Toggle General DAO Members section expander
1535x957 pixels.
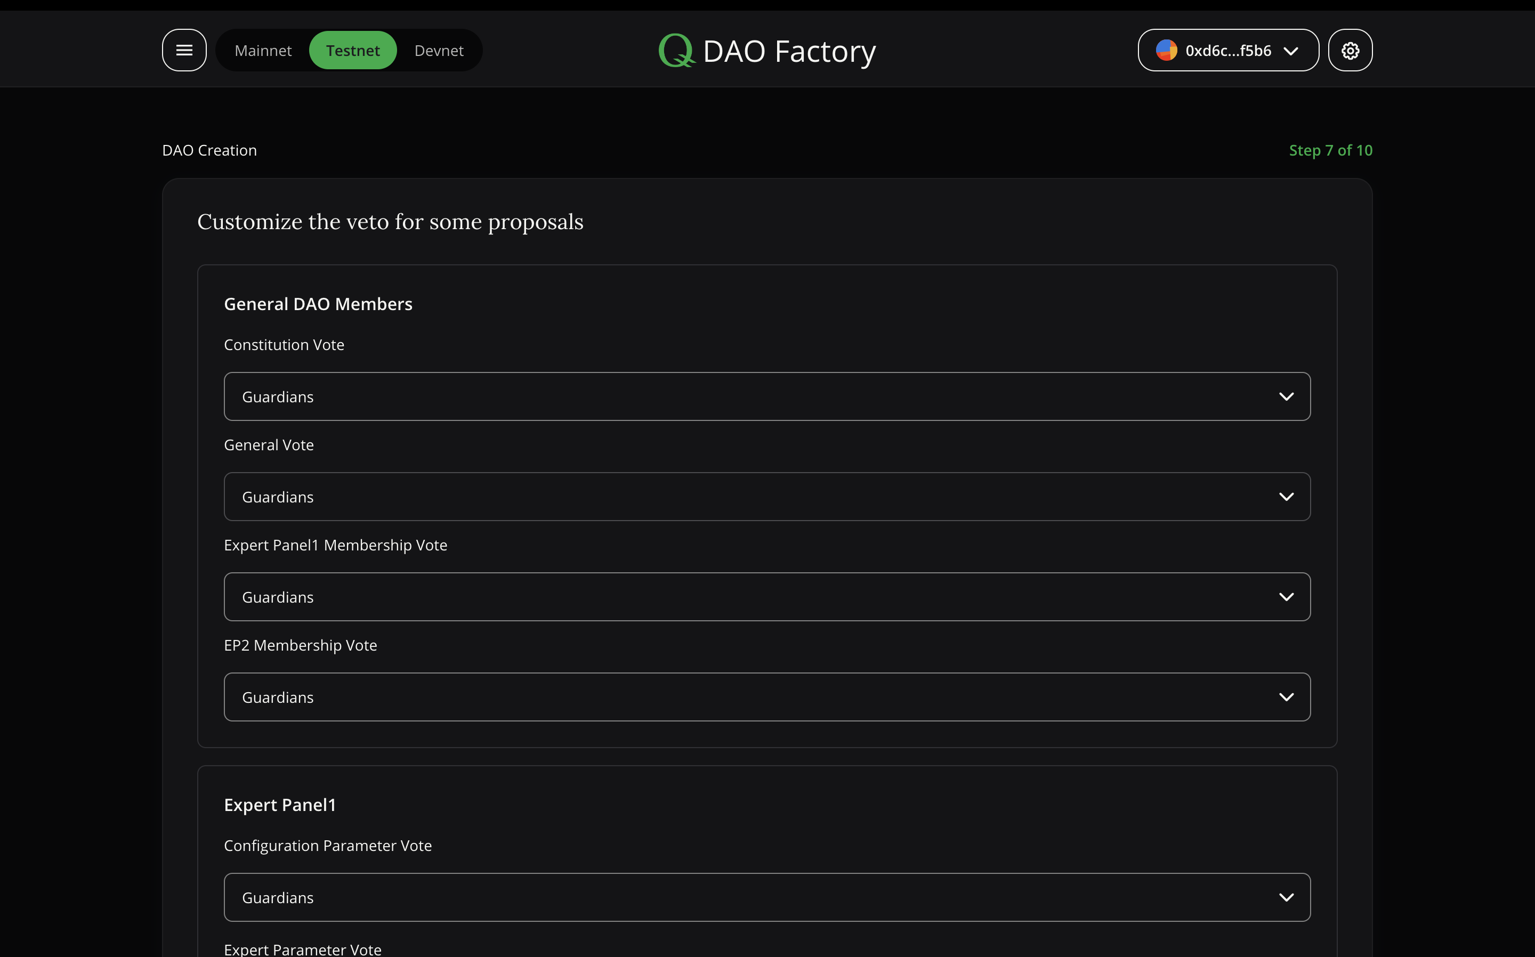tap(318, 302)
